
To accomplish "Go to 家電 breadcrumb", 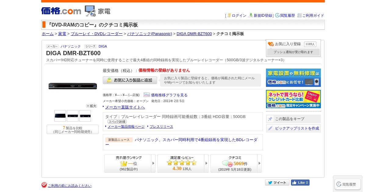I will (x=62, y=34).
